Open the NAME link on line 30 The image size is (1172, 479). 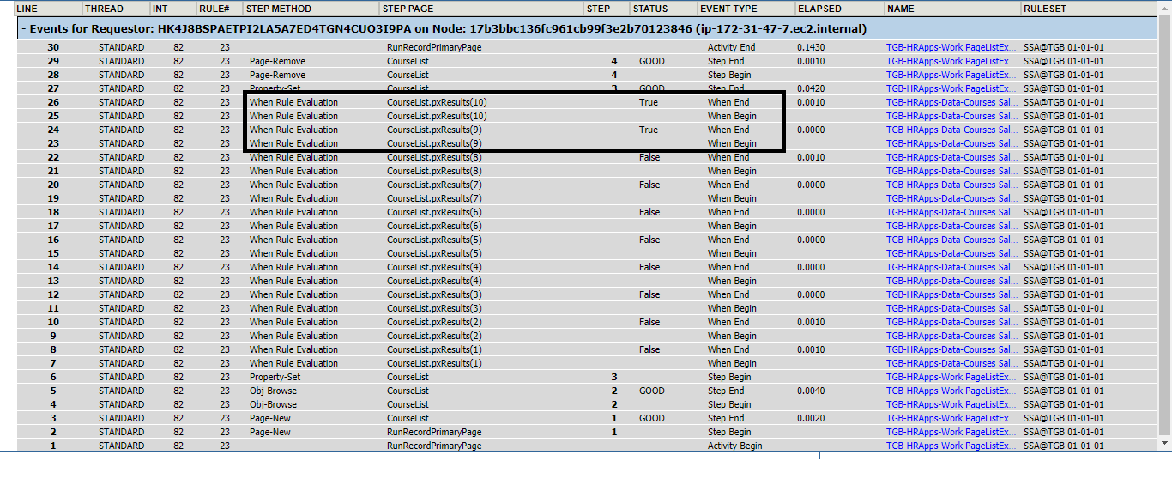pyautogui.click(x=951, y=47)
